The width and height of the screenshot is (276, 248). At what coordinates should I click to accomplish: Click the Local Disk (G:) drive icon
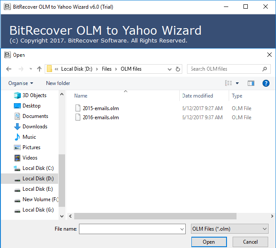[17, 211]
